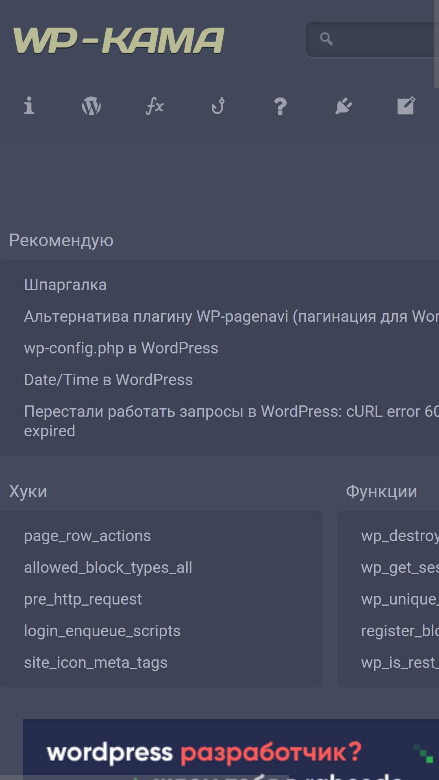Click the search magnifier icon
This screenshot has width=439, height=780.
coord(326,39)
